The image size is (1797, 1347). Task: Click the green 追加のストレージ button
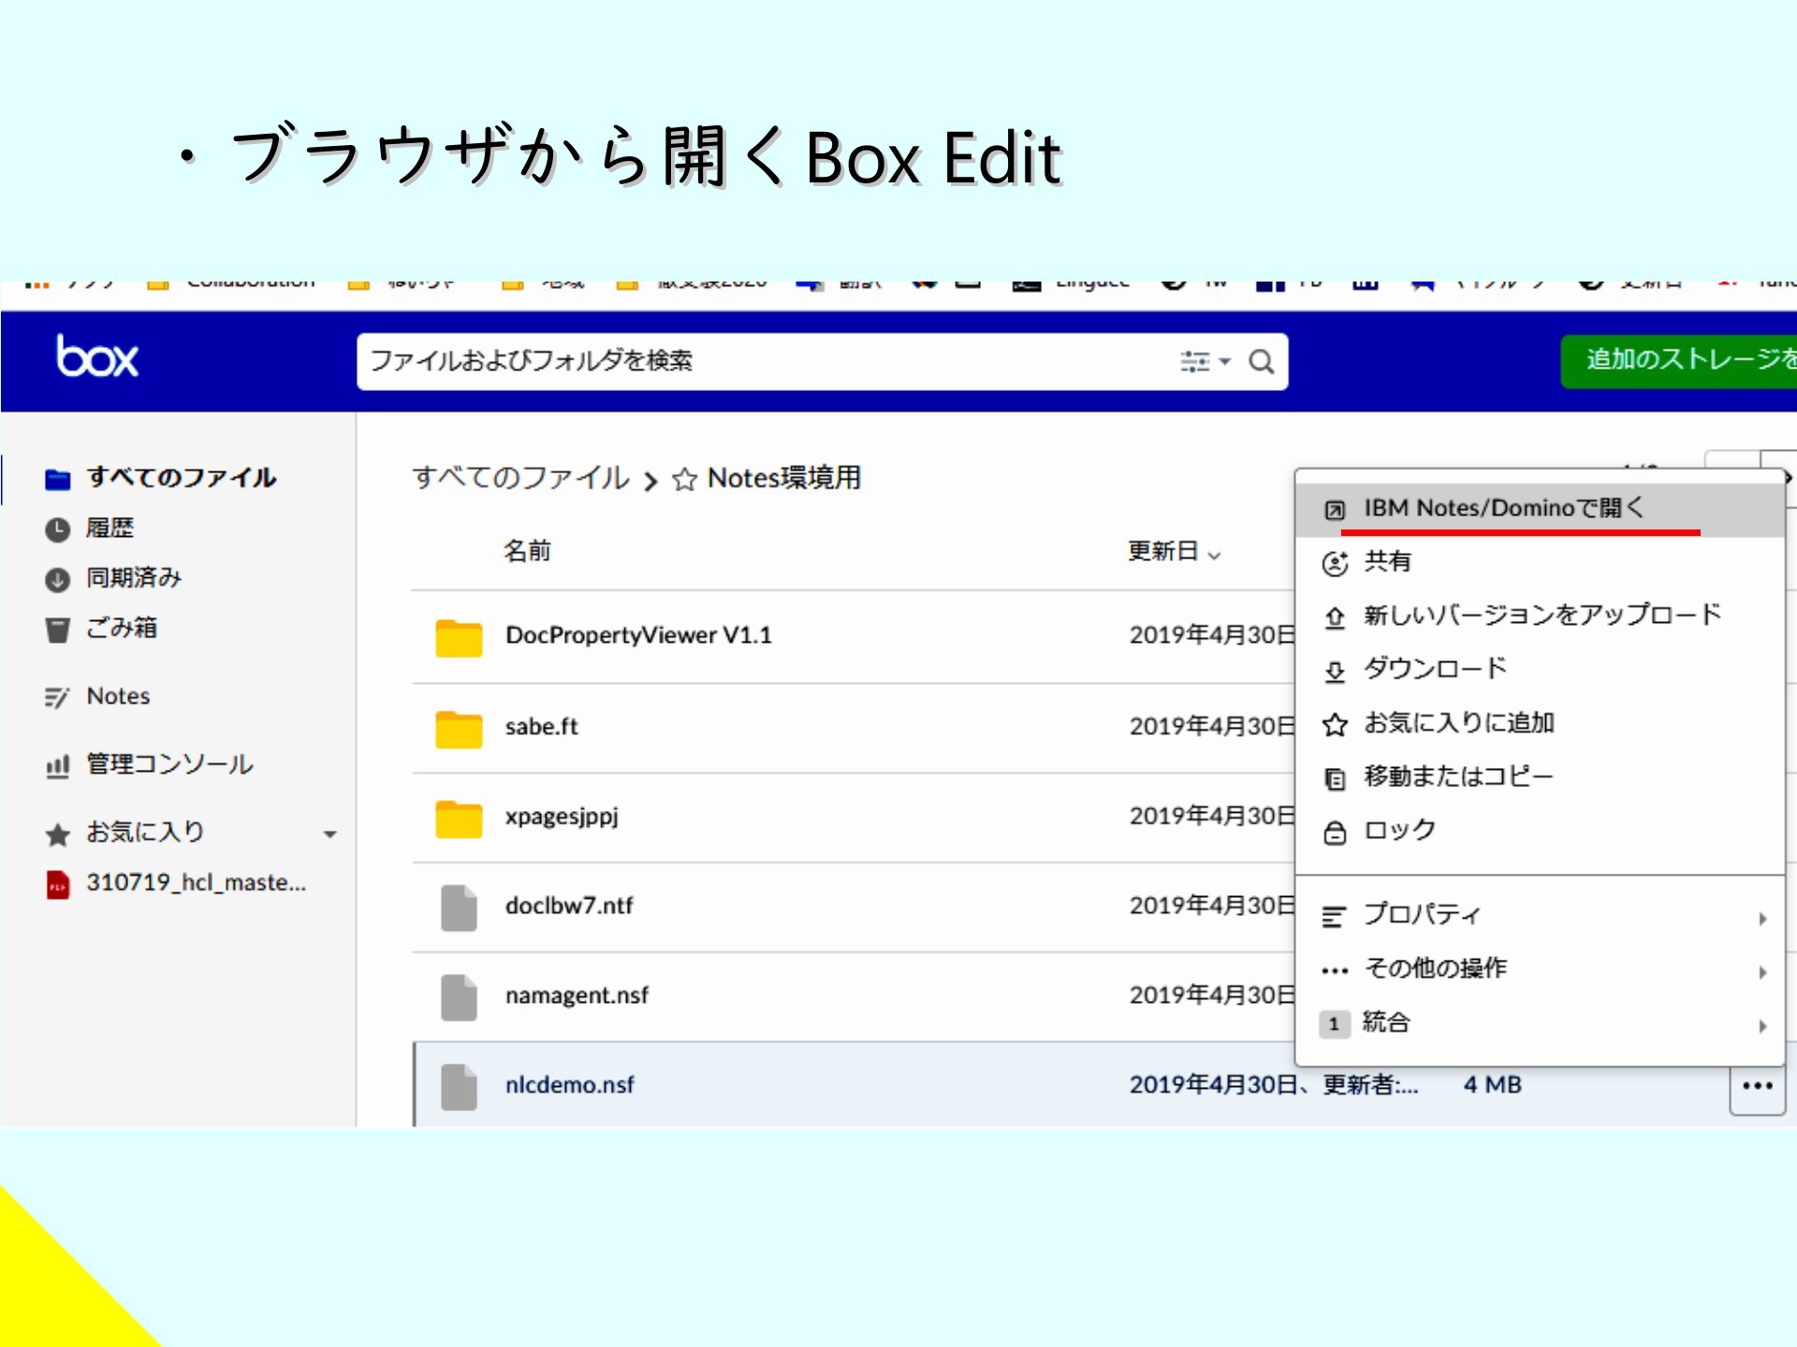point(1678,360)
